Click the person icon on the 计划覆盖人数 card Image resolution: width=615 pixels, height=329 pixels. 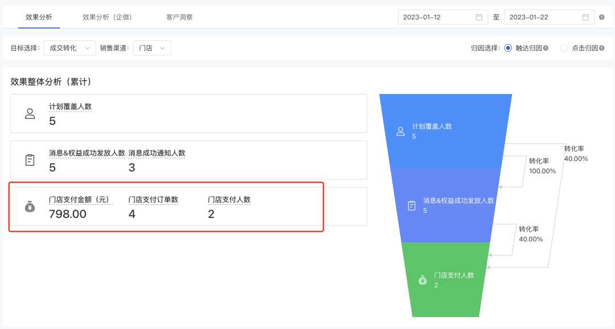point(30,113)
